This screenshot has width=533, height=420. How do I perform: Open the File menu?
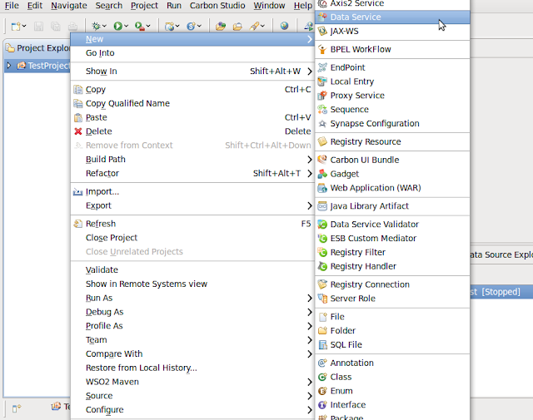click(x=12, y=6)
